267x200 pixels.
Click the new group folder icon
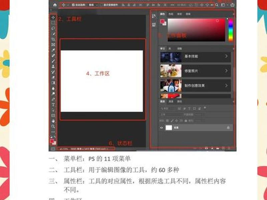[218, 148]
